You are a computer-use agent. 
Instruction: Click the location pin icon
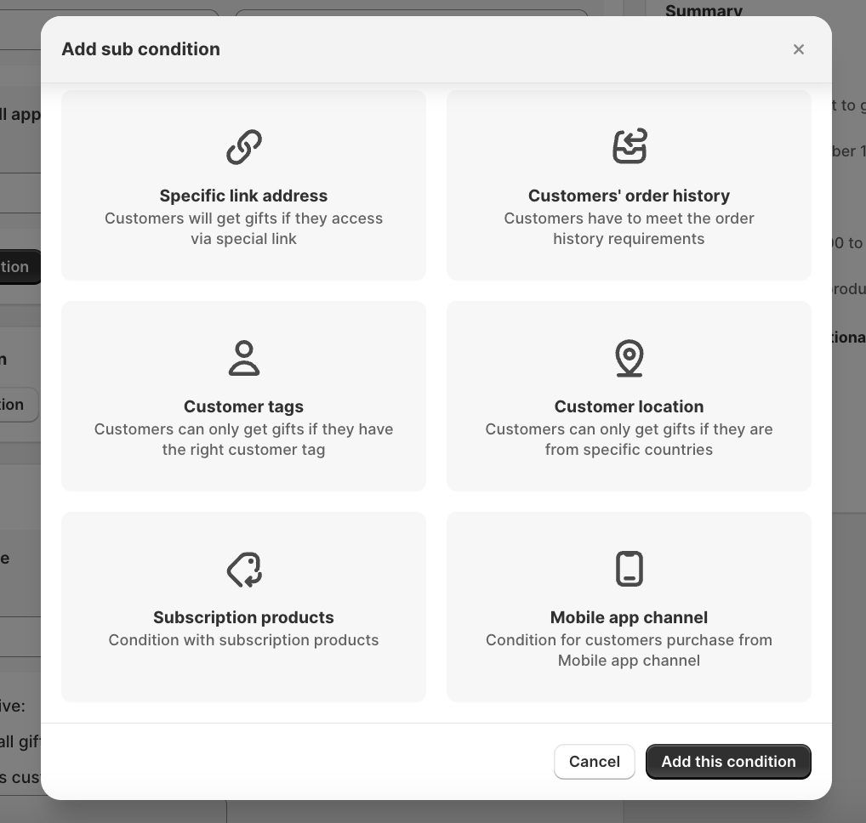coord(629,358)
